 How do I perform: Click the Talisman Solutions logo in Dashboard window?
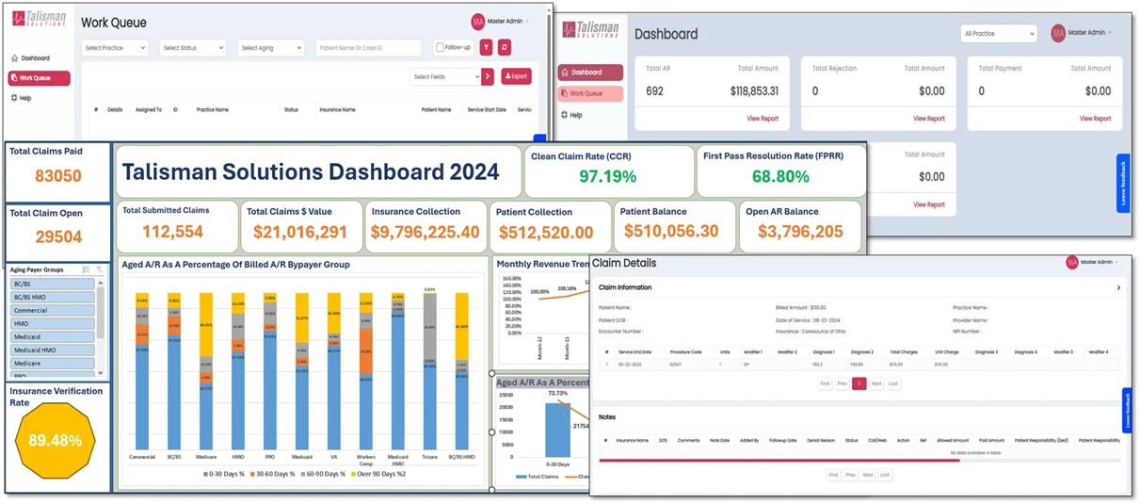click(590, 31)
